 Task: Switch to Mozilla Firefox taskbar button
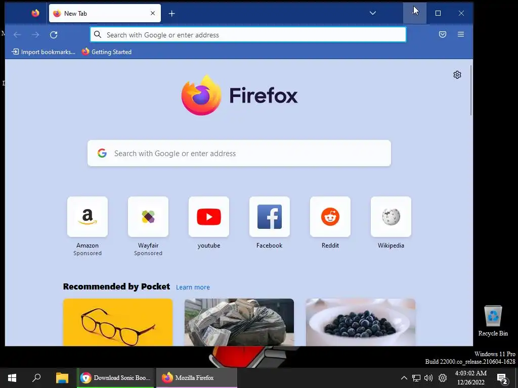click(x=197, y=378)
